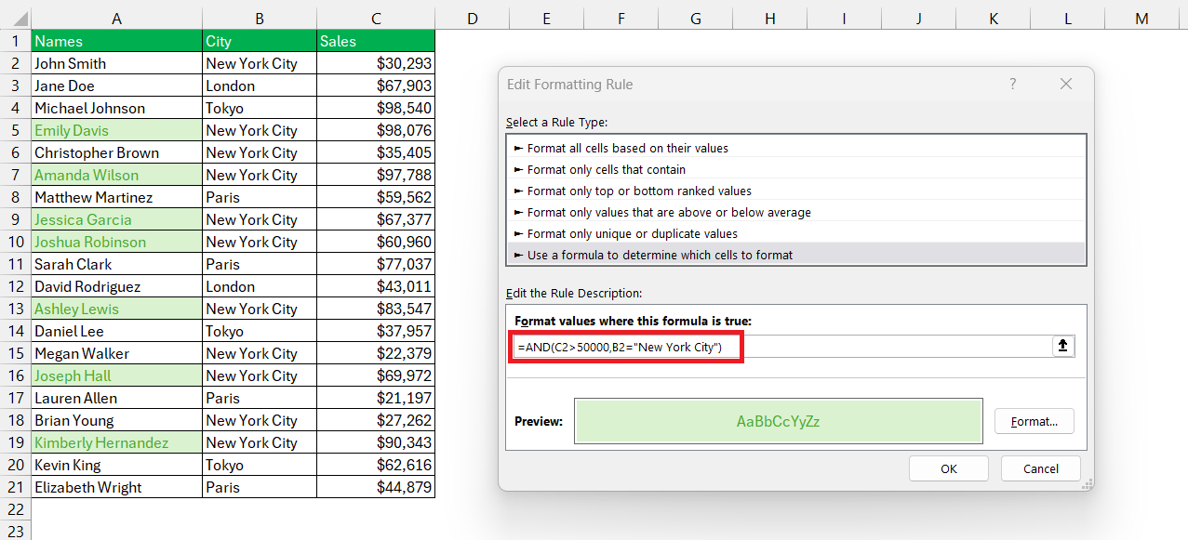This screenshot has width=1188, height=540.
Task: Close the Edit Formatting Rule dialog
Action: tap(1066, 84)
